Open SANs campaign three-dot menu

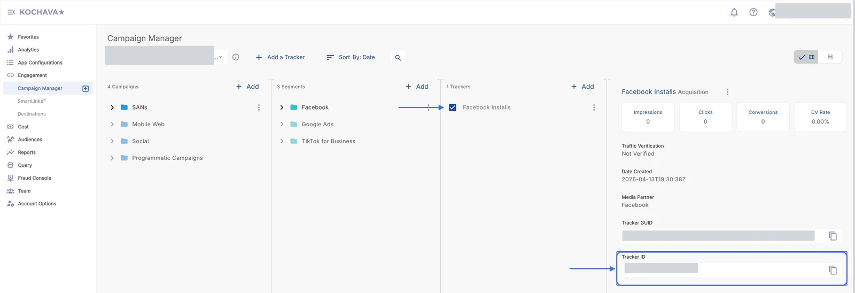(259, 107)
